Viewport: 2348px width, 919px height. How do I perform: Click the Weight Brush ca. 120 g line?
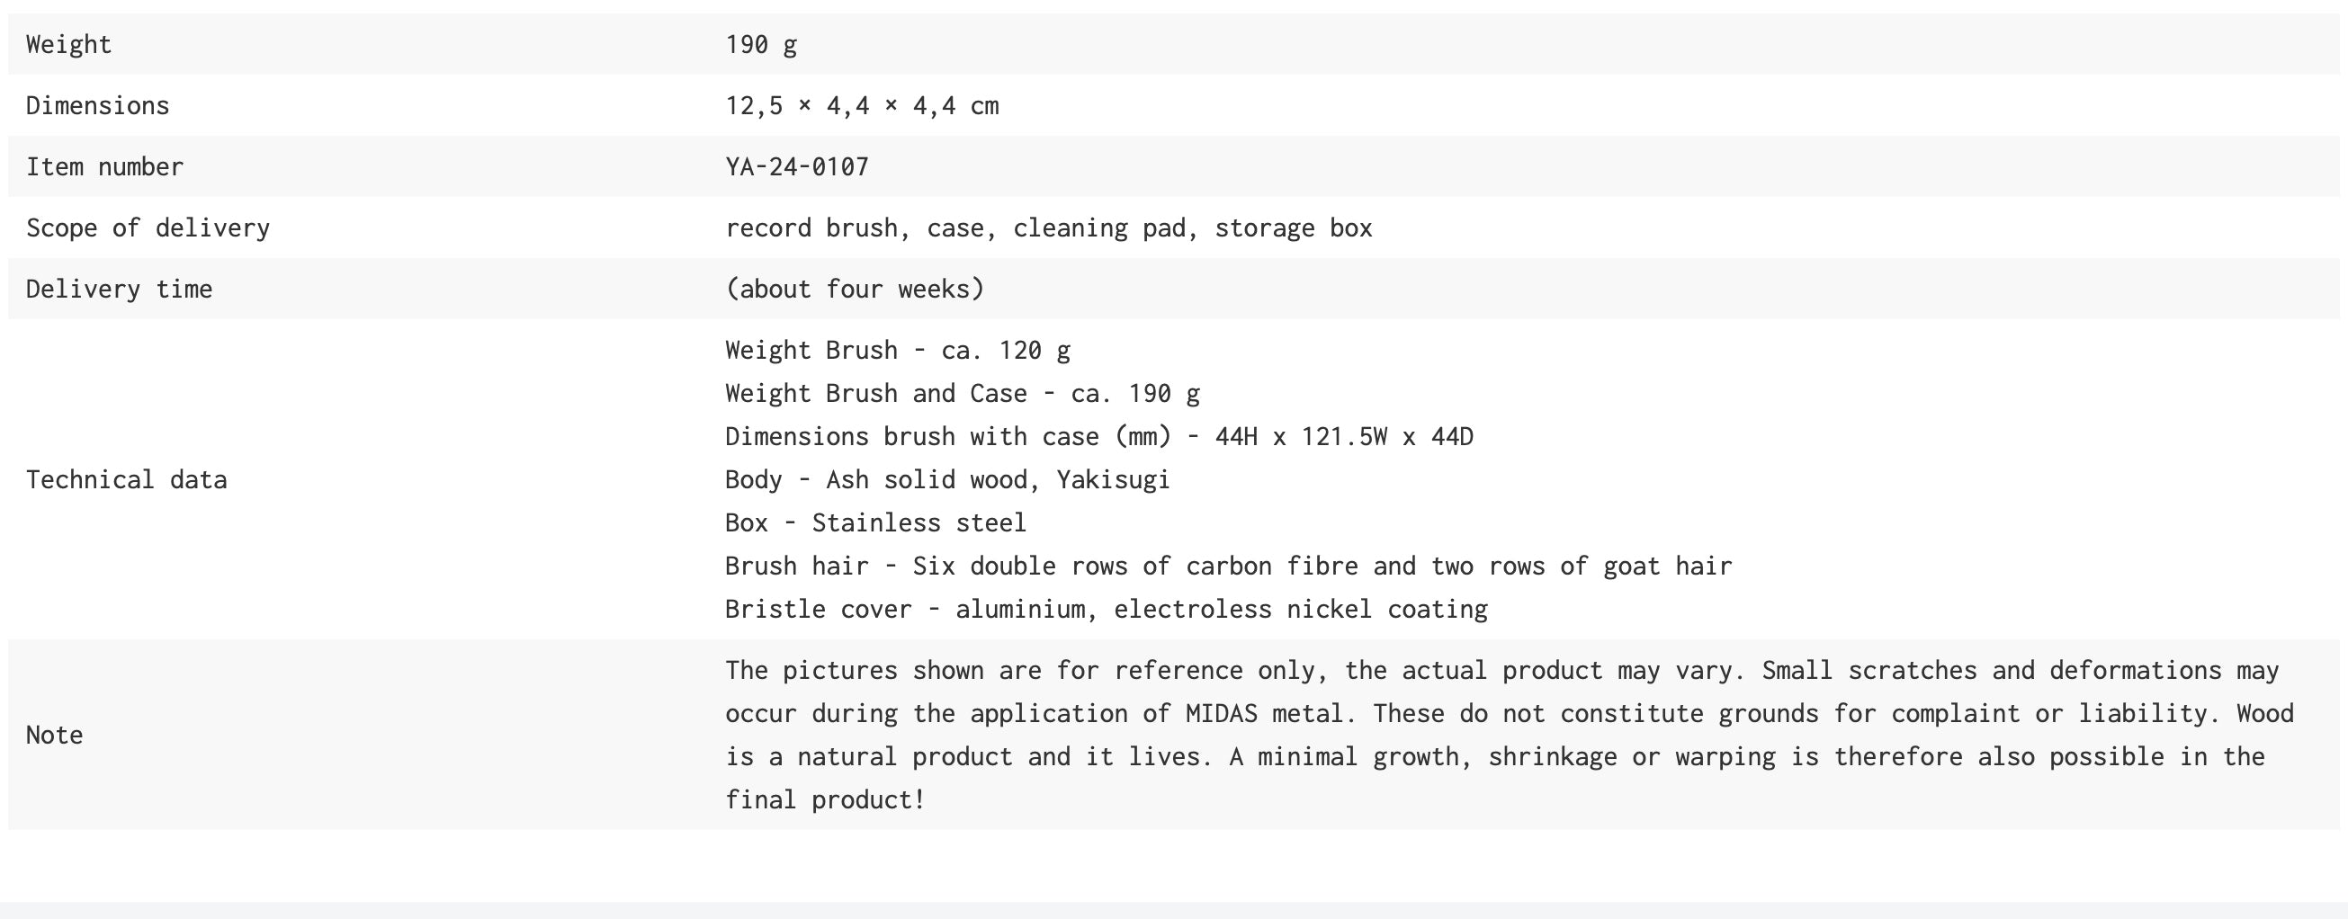coord(897,351)
